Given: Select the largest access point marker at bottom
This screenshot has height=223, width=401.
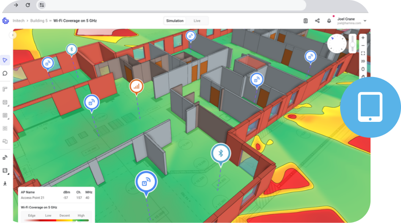Looking at the screenshot, I should tap(146, 182).
